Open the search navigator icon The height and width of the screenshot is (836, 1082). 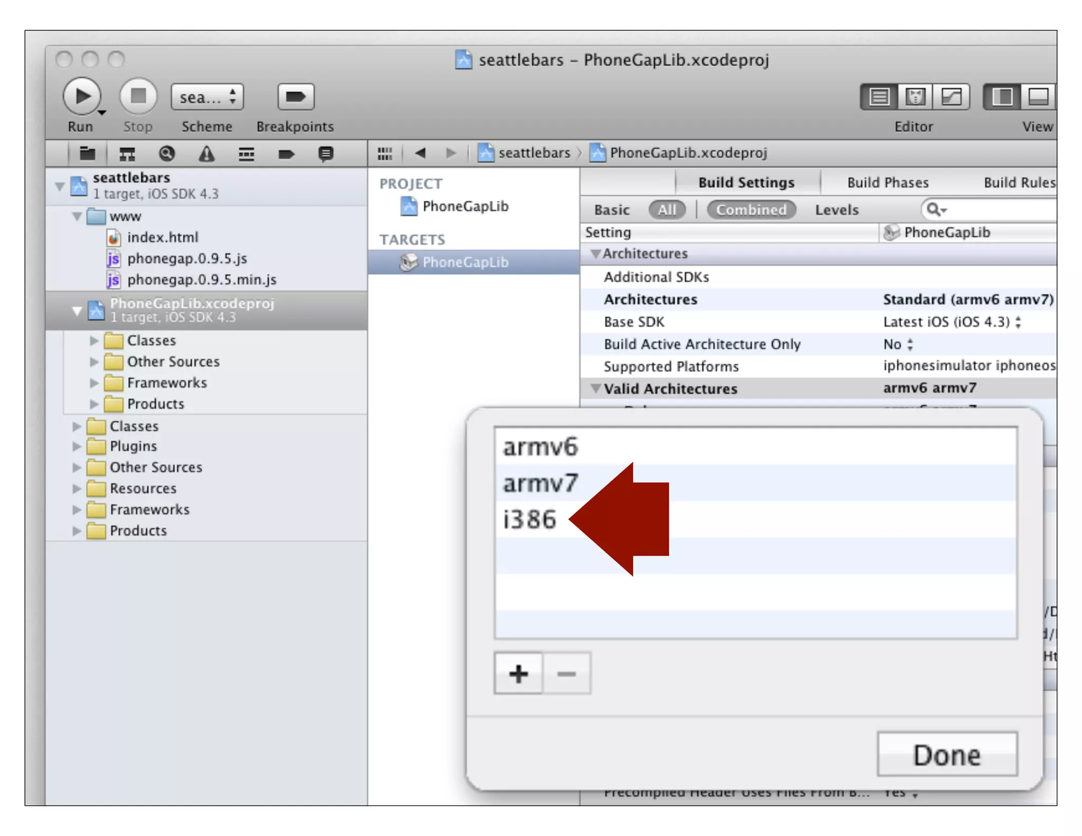pyautogui.click(x=166, y=154)
